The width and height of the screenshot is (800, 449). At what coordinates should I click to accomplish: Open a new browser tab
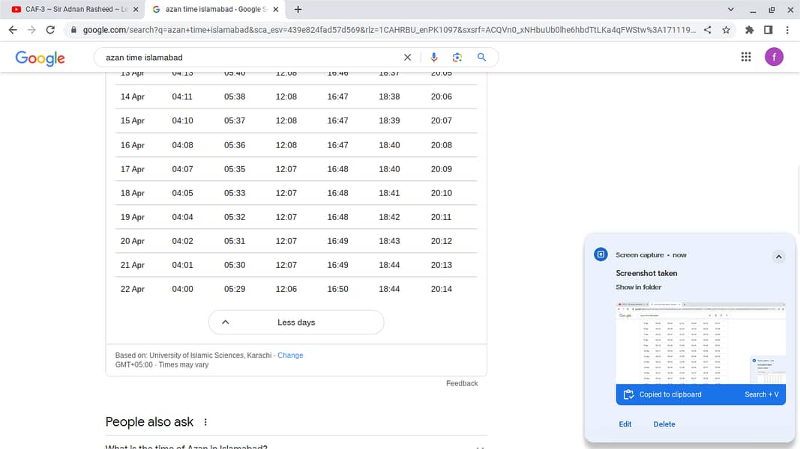coord(298,10)
